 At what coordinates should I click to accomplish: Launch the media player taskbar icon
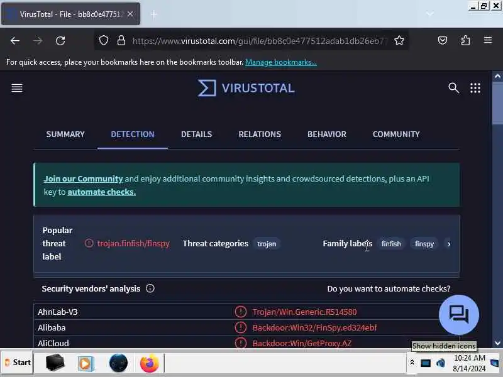[85, 364]
